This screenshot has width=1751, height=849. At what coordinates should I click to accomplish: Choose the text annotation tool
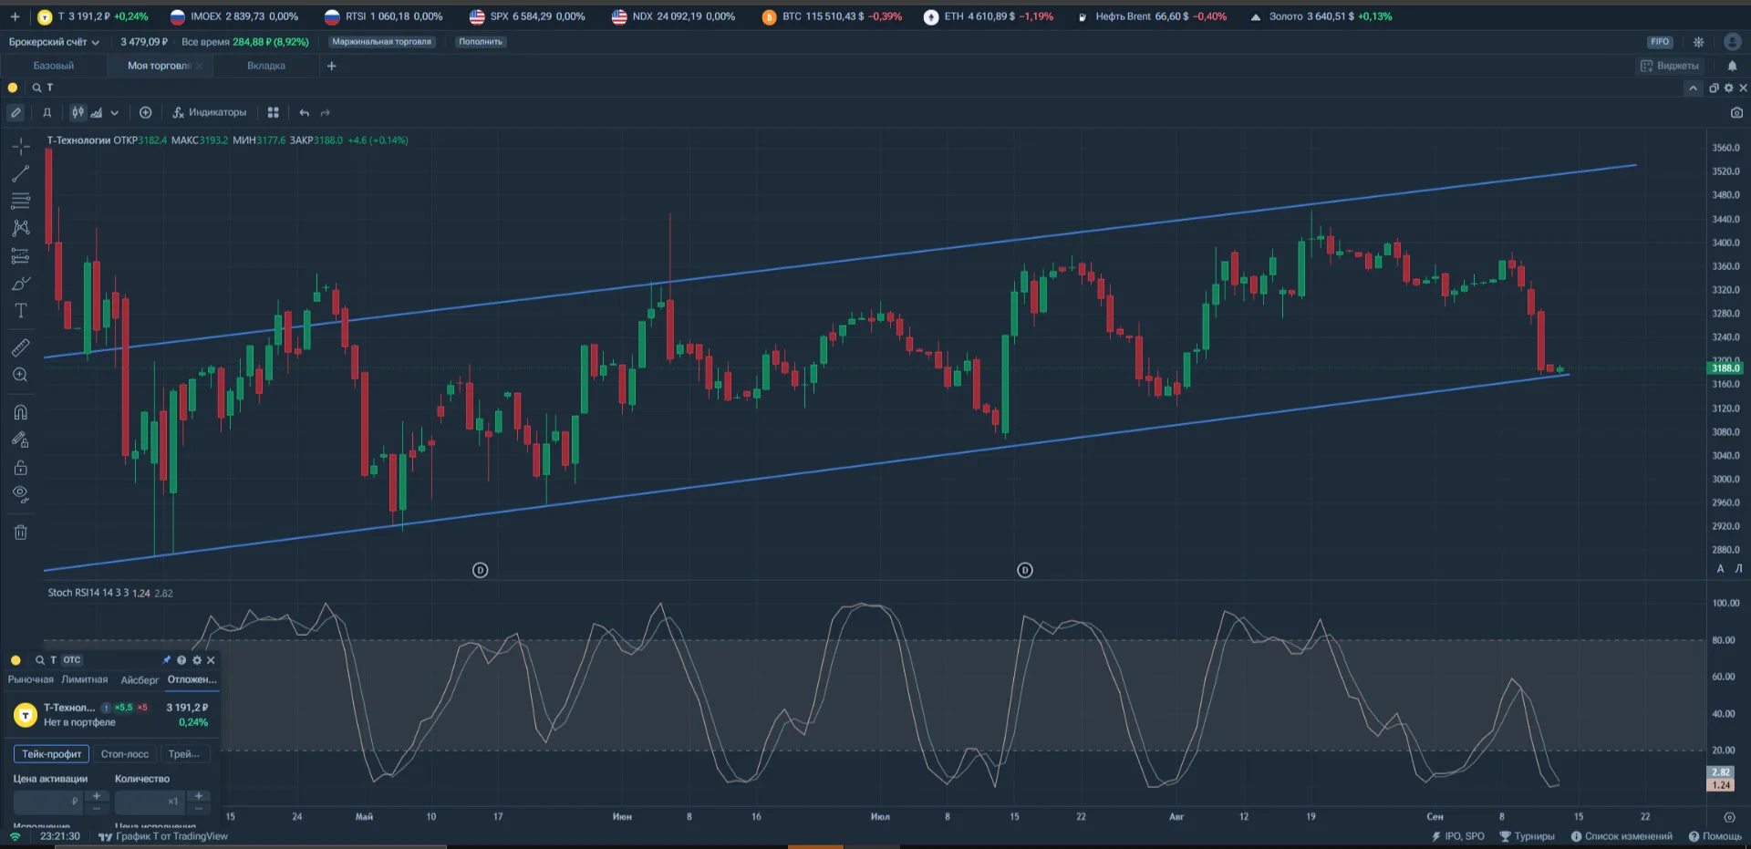pos(20,311)
